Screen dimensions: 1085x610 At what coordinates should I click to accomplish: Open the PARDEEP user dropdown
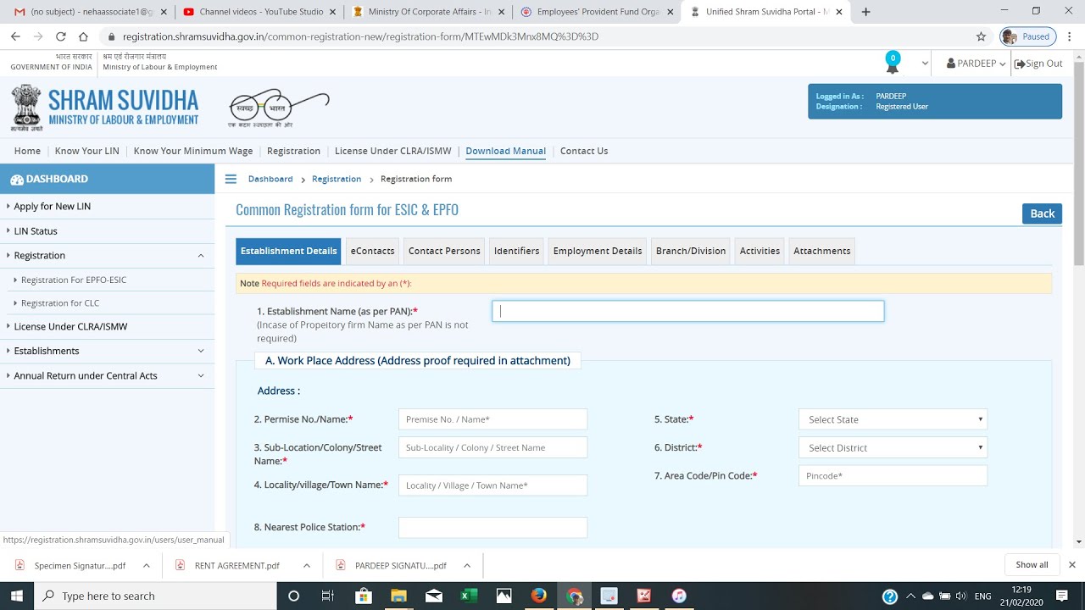(976, 64)
